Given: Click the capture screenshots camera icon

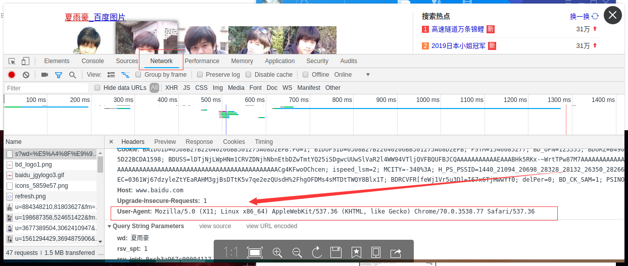Looking at the screenshot, I should pyautogui.click(x=44, y=75).
